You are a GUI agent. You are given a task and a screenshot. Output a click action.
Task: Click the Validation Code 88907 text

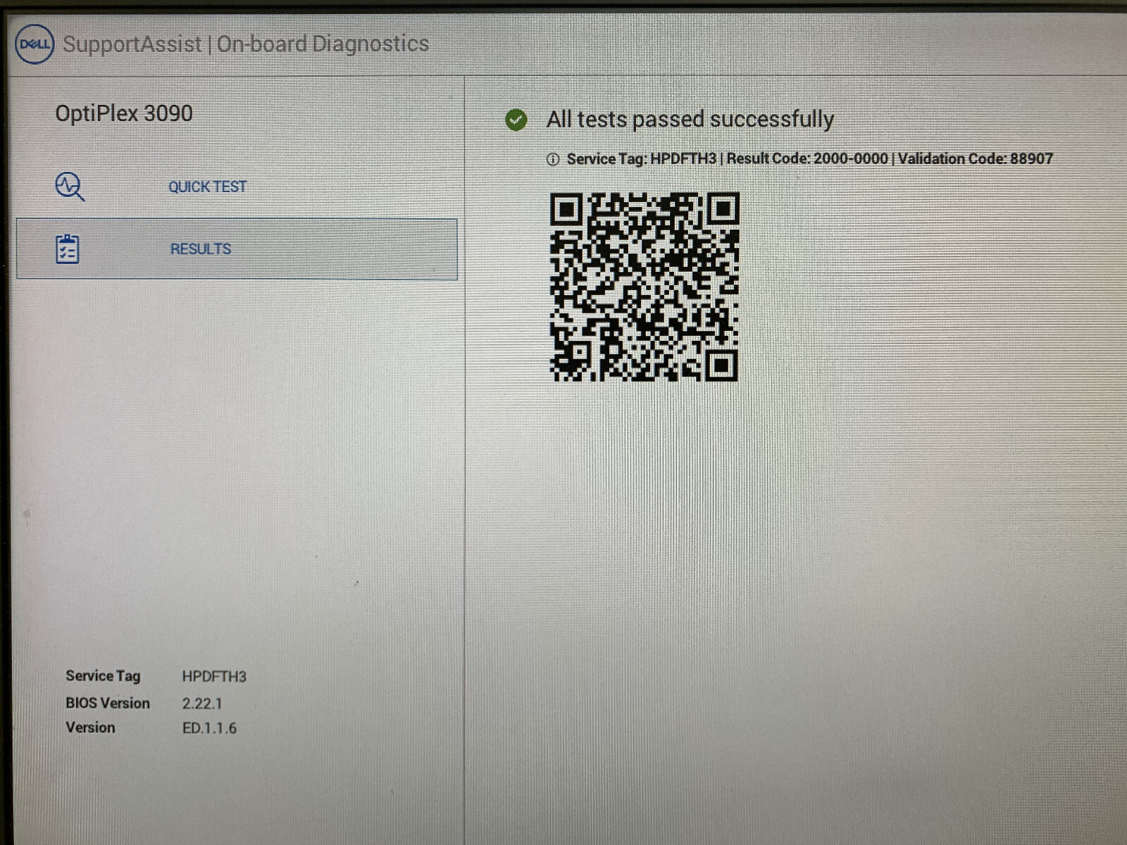point(976,158)
